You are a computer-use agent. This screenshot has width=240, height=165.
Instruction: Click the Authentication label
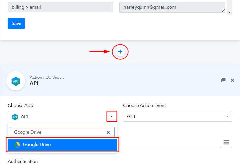23,161
